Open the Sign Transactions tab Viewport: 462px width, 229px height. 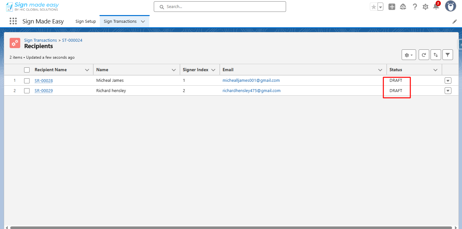[x=120, y=21]
